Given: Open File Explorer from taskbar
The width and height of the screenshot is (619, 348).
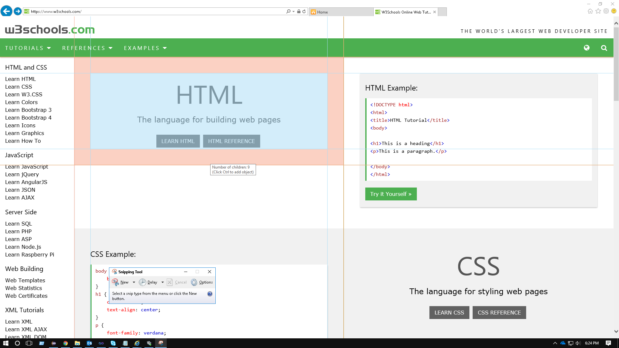Looking at the screenshot, I should coord(77,343).
